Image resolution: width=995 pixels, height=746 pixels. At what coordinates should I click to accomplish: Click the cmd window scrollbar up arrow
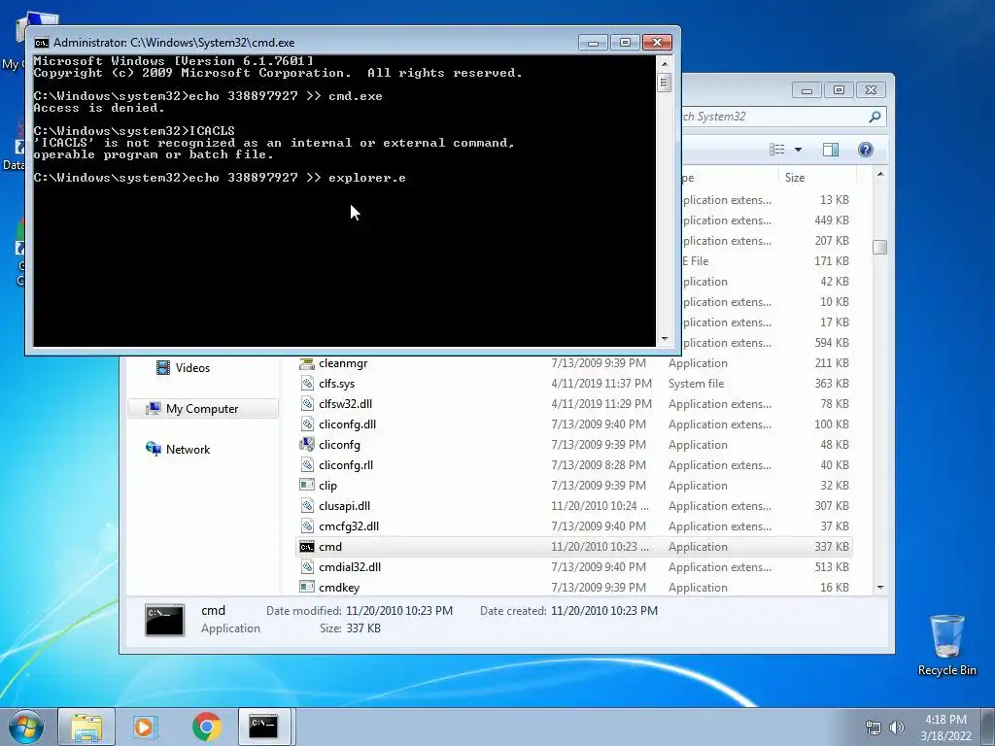click(665, 63)
